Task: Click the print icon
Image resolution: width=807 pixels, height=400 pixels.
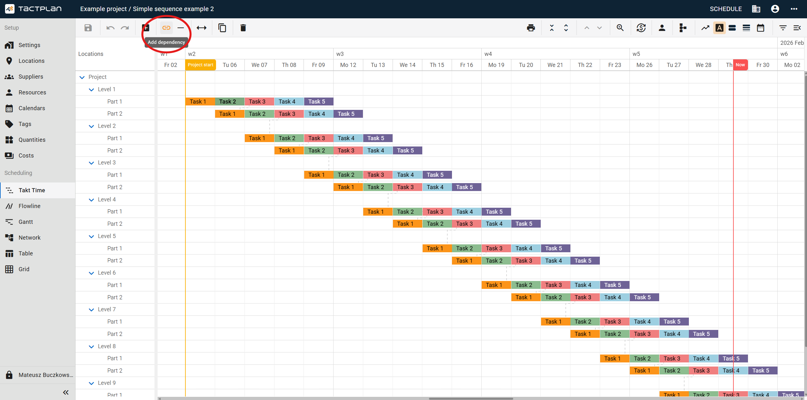Action: (x=531, y=28)
